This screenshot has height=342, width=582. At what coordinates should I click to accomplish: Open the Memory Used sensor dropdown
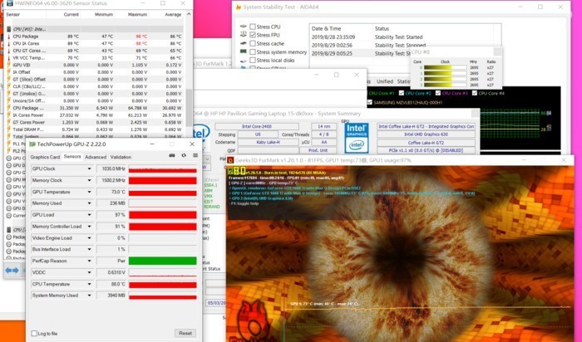[x=90, y=203]
